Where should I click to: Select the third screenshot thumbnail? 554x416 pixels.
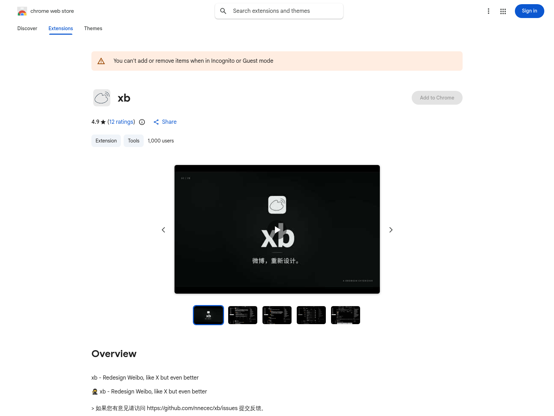click(277, 315)
